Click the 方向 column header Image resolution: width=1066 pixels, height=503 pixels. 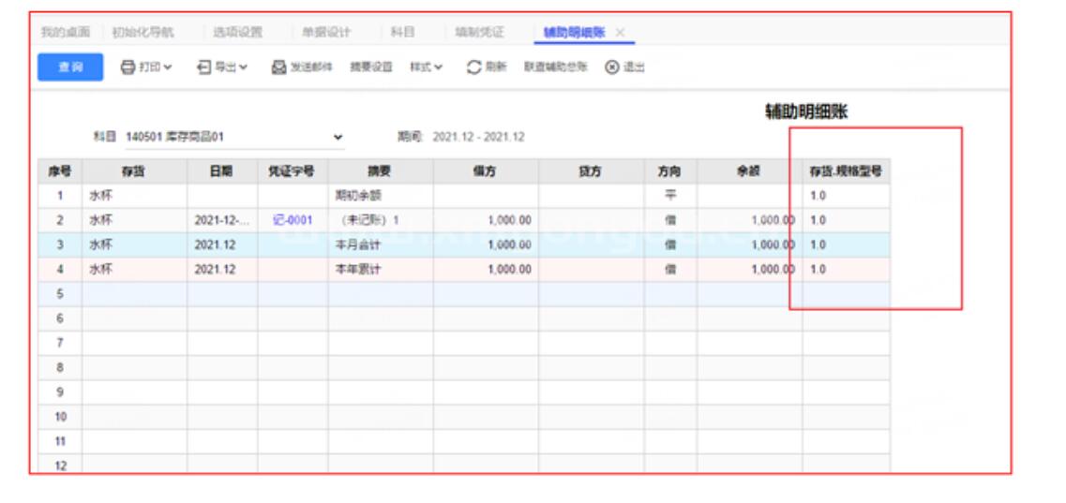click(670, 171)
